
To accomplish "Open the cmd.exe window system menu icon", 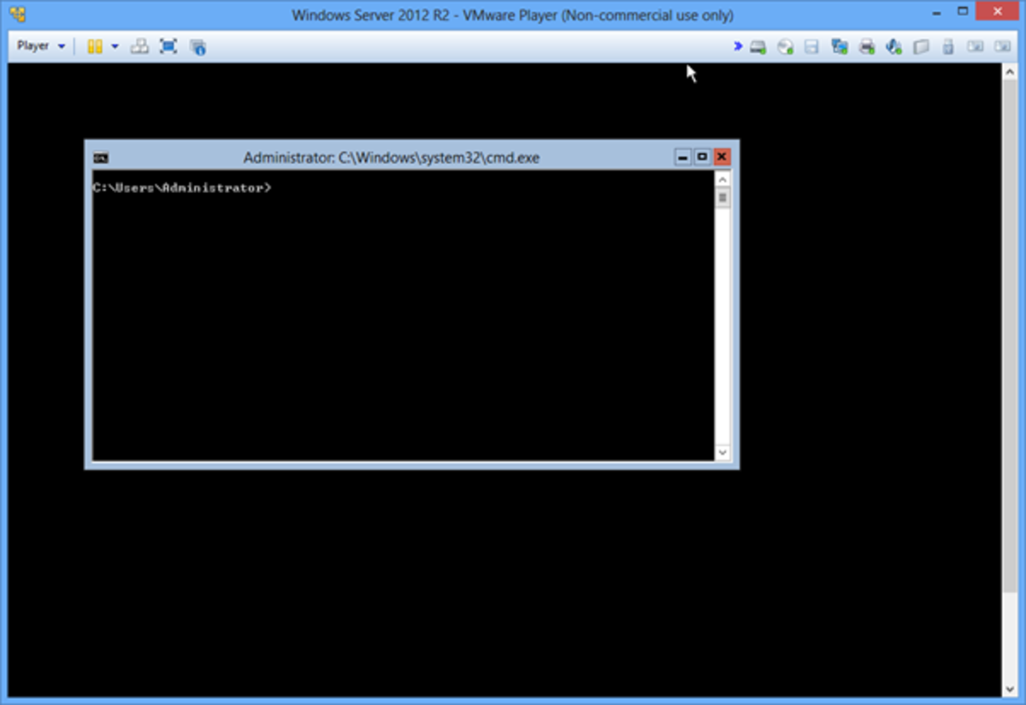I will (x=100, y=157).
